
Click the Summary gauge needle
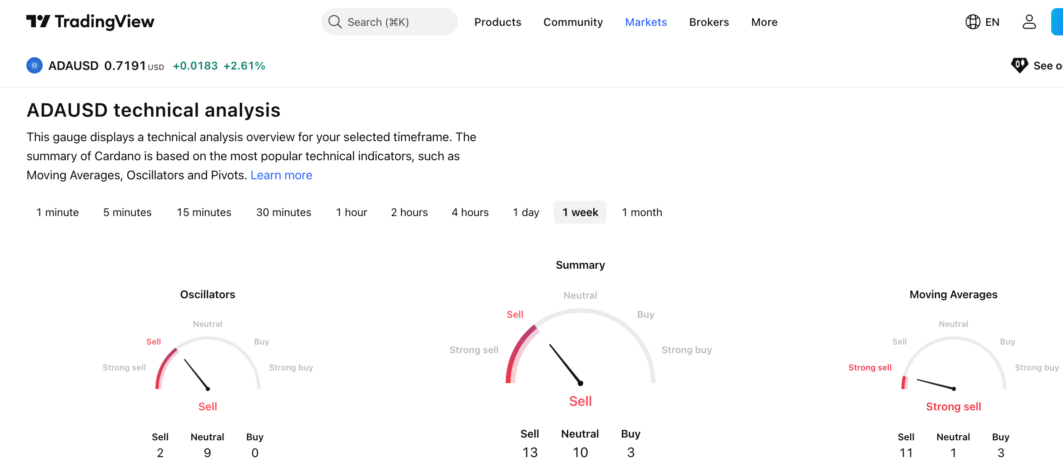(x=565, y=364)
